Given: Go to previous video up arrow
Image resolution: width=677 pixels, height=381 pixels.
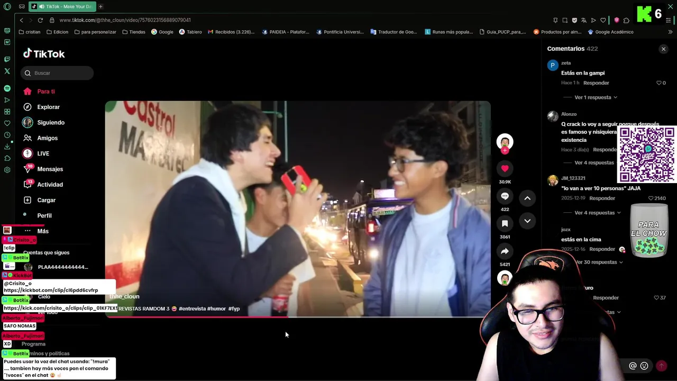Looking at the screenshot, I should tap(527, 198).
